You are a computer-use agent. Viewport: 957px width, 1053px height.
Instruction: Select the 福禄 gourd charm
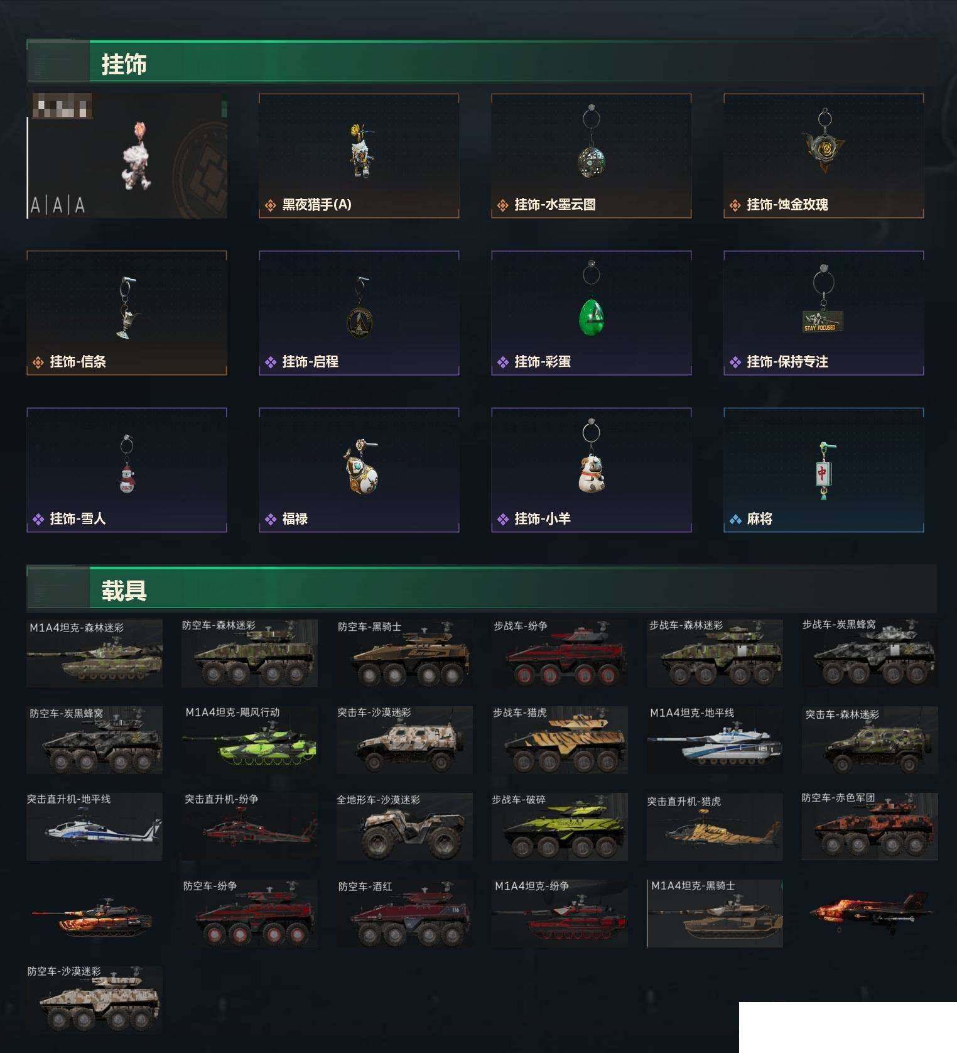click(x=359, y=470)
